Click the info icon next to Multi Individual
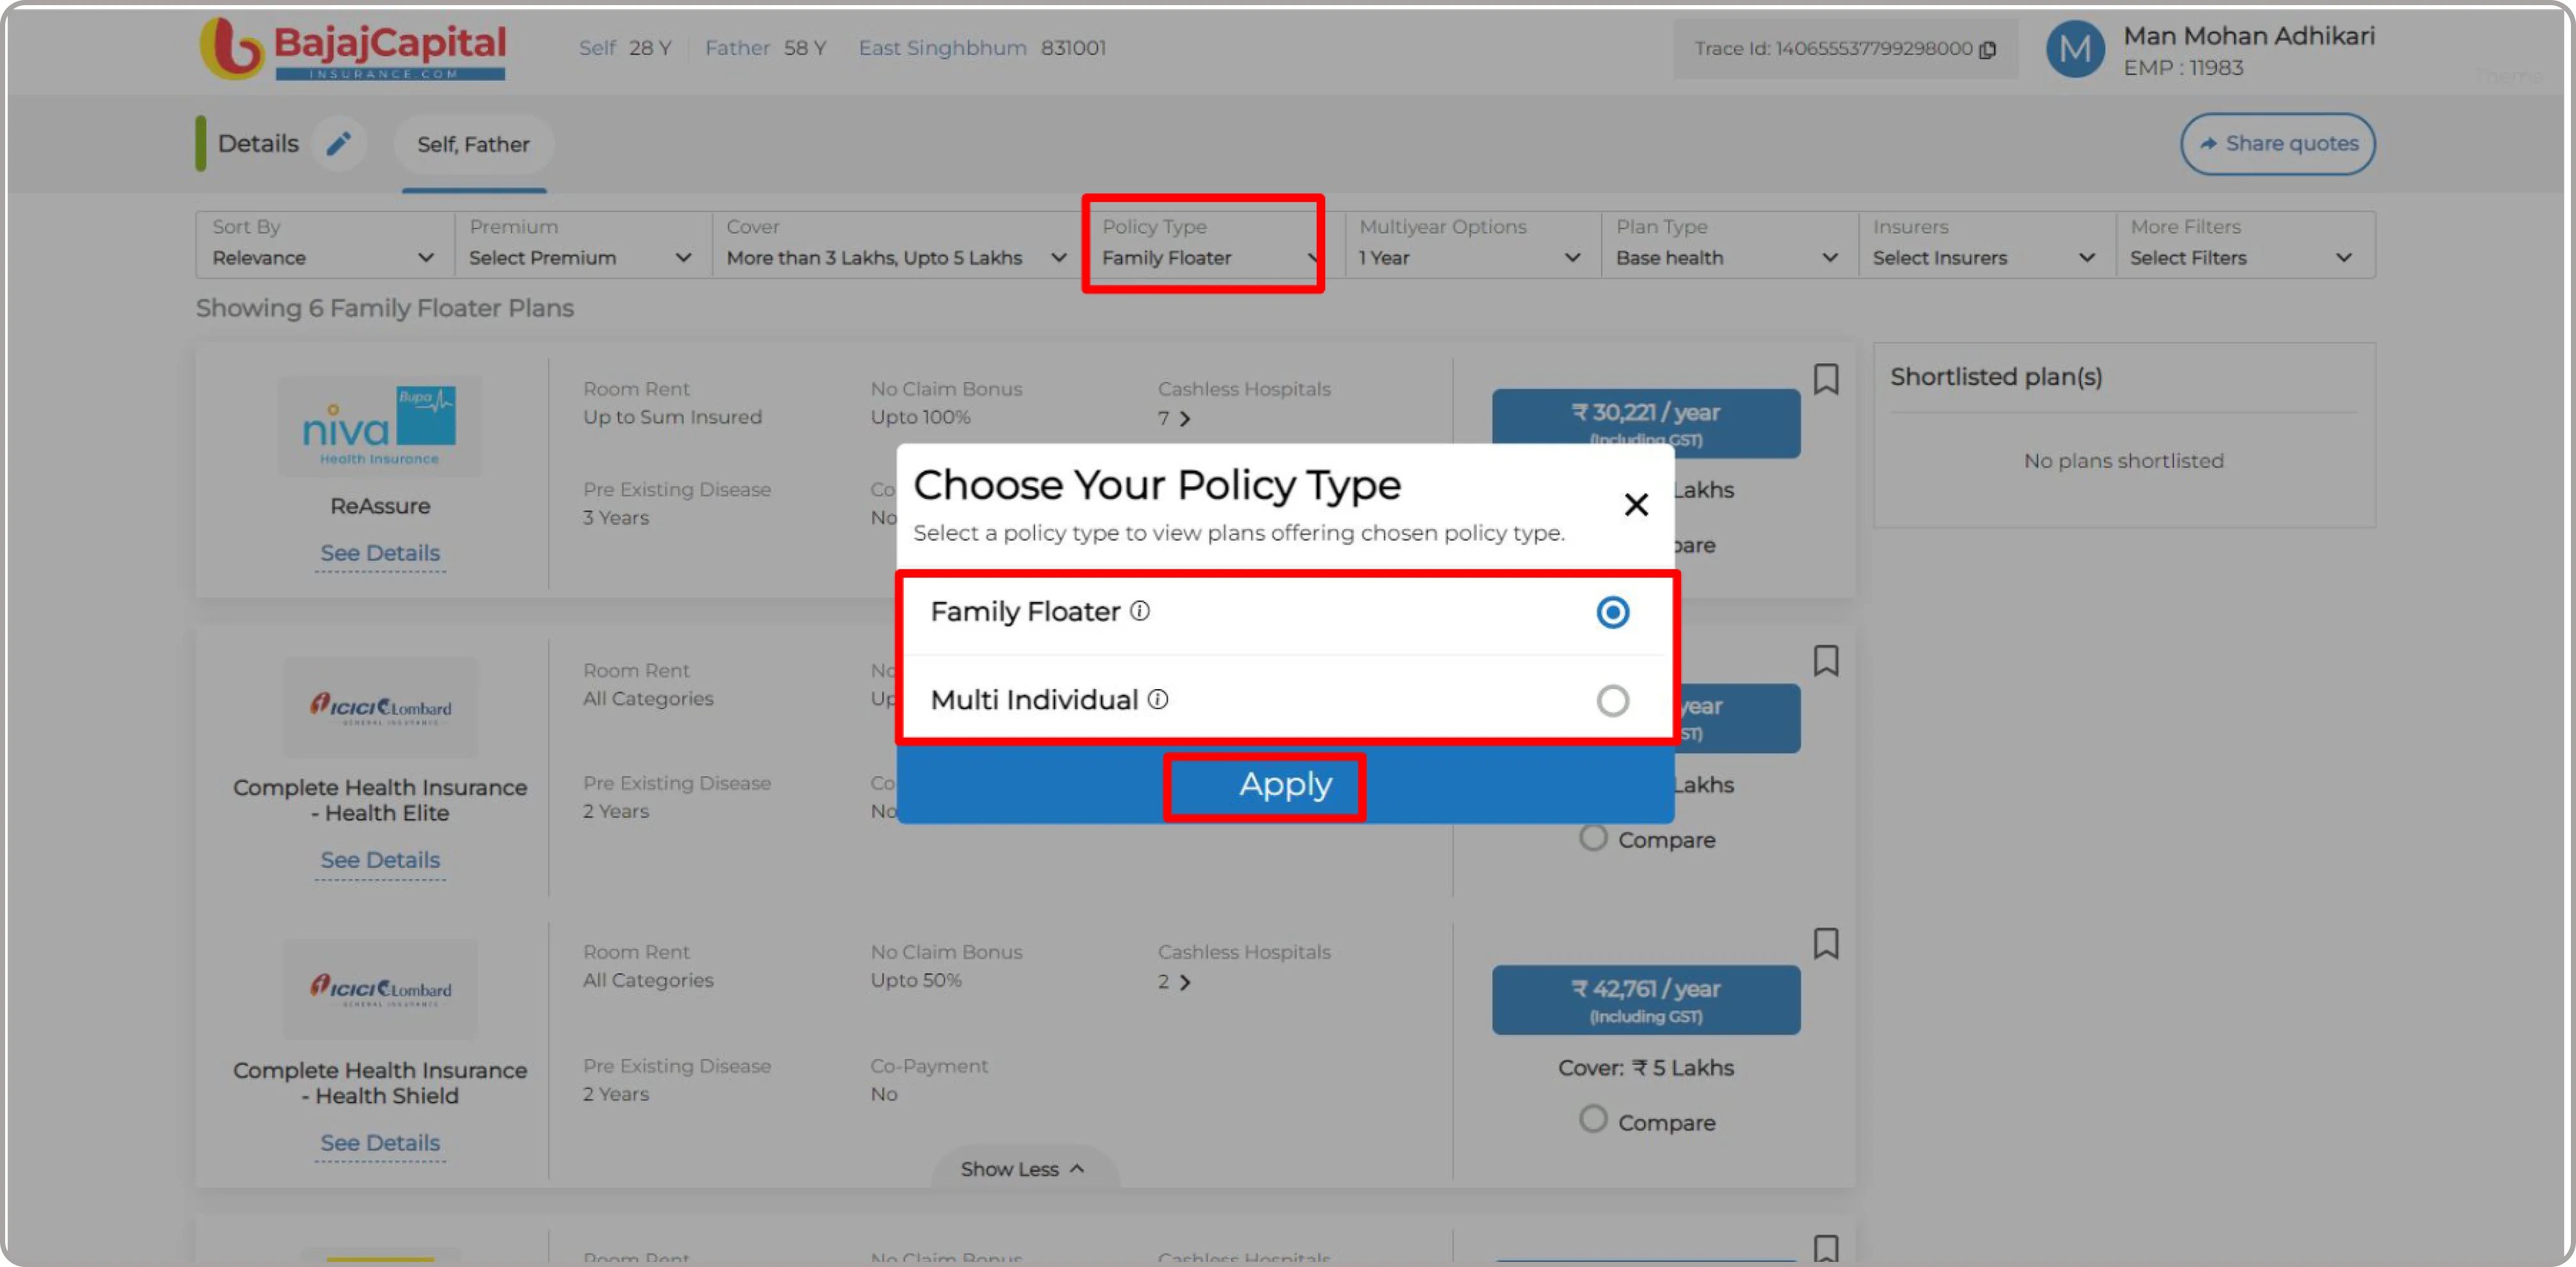Viewport: 2576px width, 1267px height. (x=1158, y=699)
